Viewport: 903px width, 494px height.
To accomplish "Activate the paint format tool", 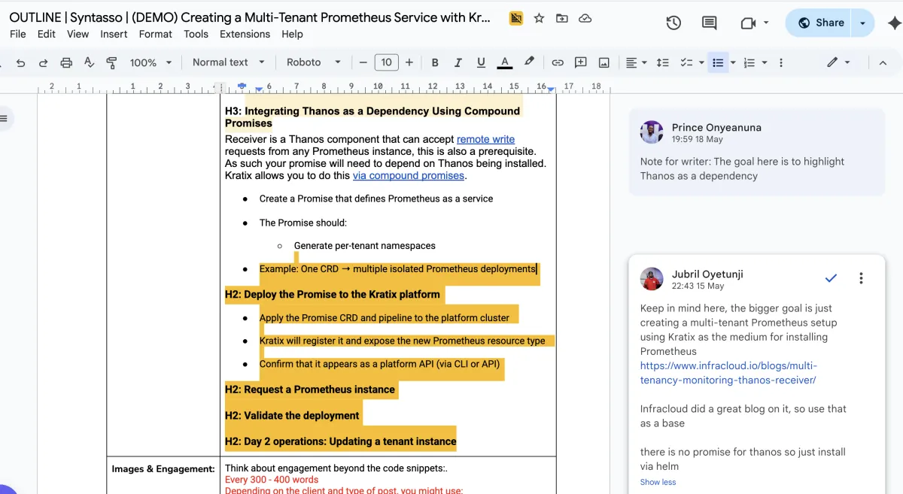I will click(x=111, y=62).
